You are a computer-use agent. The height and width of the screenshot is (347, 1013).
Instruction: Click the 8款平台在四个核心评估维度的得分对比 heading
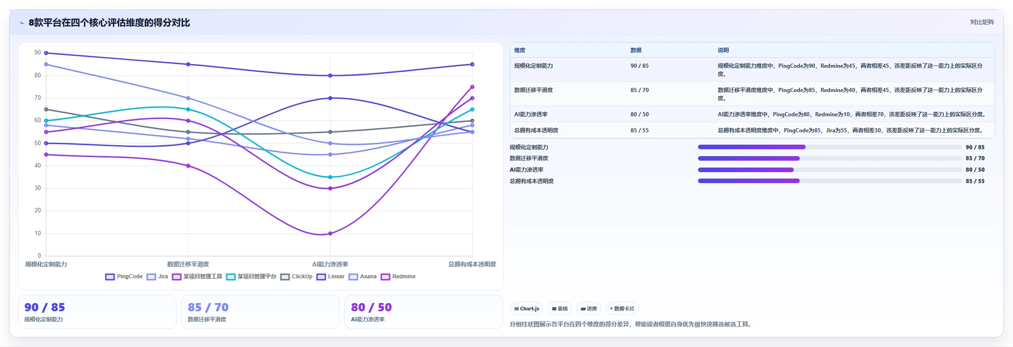pyautogui.click(x=109, y=23)
